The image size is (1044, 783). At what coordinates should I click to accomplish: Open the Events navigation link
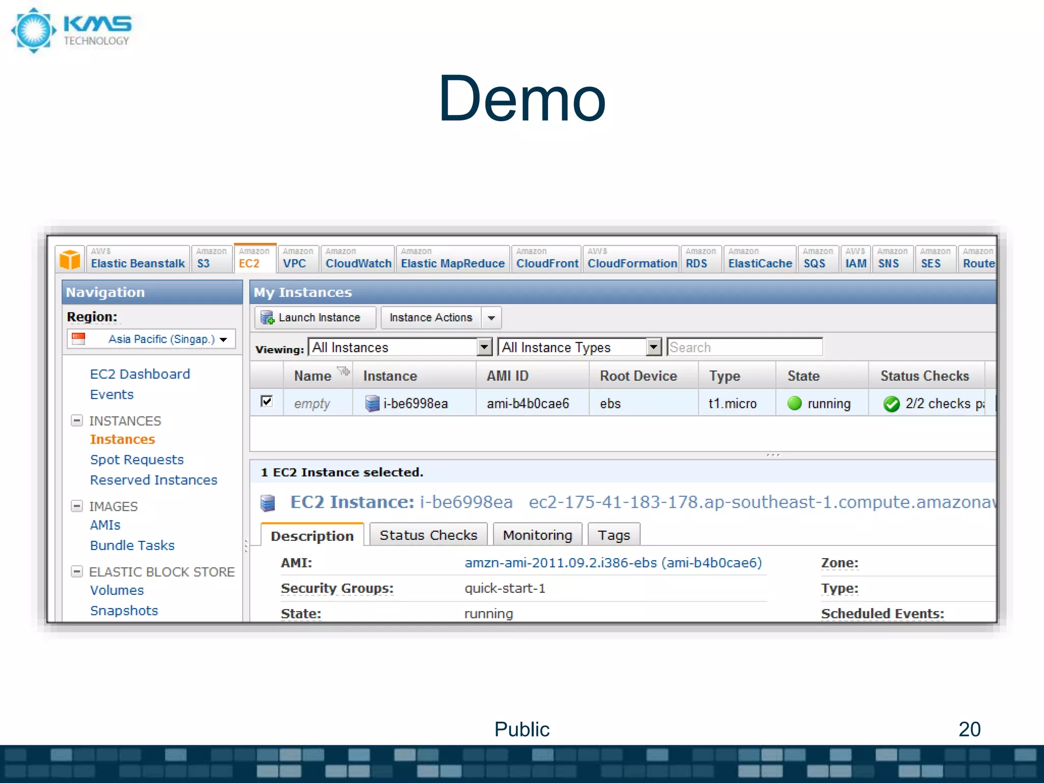(112, 395)
